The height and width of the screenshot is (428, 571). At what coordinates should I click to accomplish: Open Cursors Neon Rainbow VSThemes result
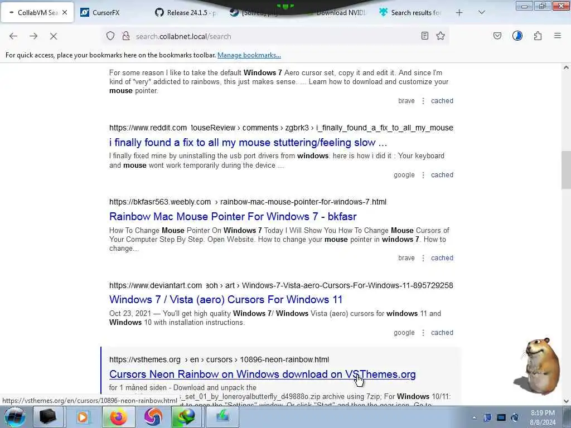pyautogui.click(x=262, y=374)
